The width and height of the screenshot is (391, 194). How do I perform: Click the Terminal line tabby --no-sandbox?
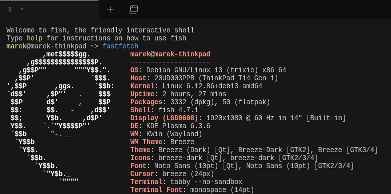(x=186, y=182)
